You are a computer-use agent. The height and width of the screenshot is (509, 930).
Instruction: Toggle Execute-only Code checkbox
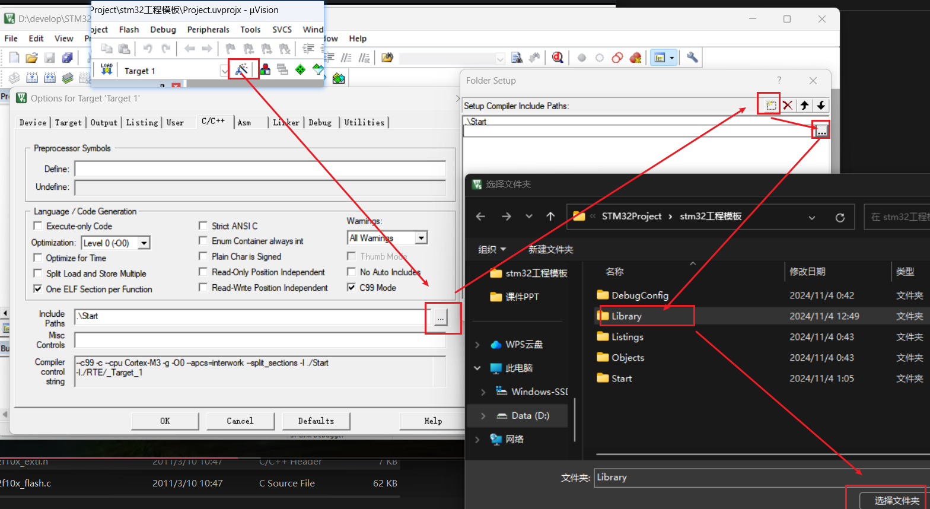coord(38,226)
